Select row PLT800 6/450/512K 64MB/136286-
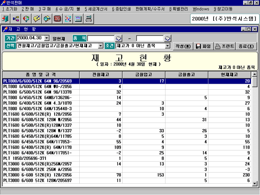 click(127, 97)
